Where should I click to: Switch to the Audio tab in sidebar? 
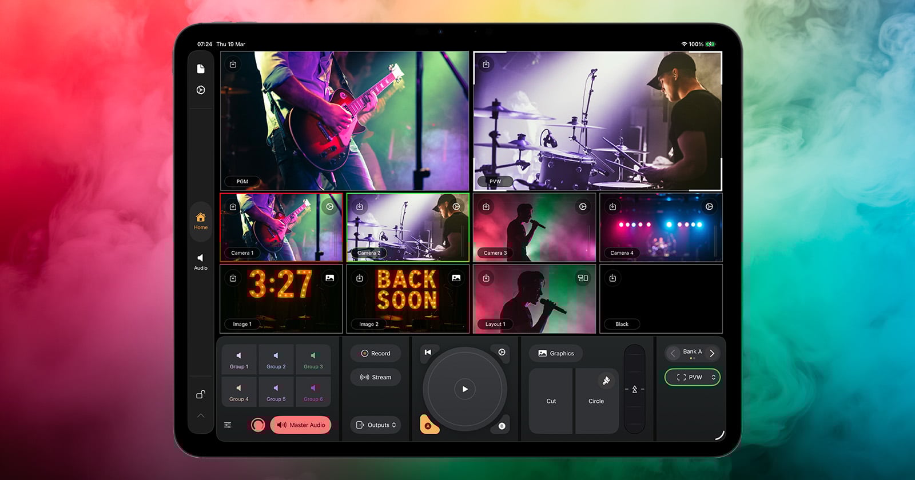coord(201,262)
